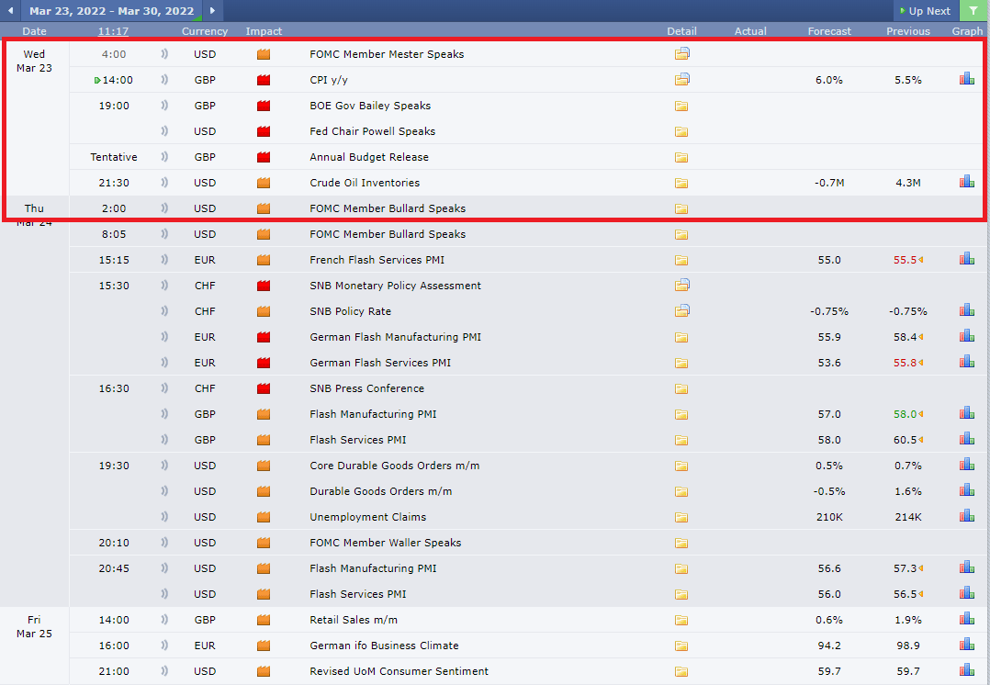
Task: Show graph for German ifo Business Climate
Action: (x=967, y=645)
